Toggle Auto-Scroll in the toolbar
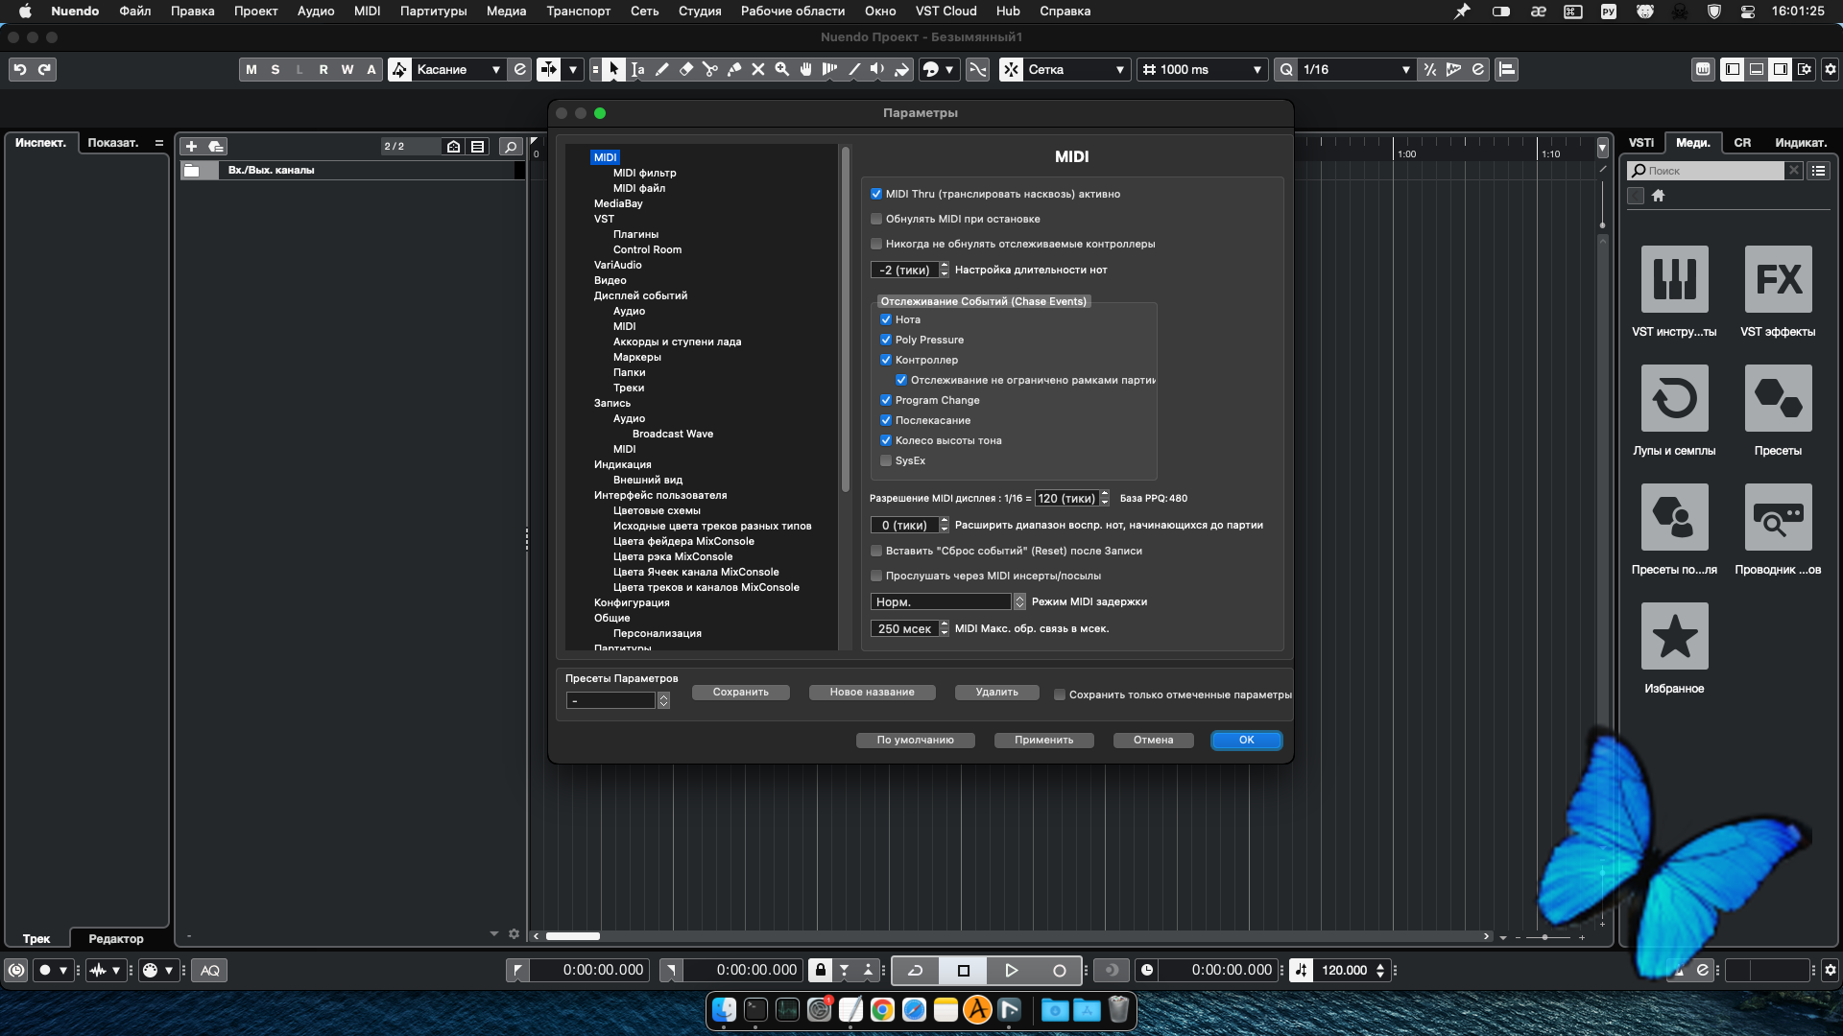The image size is (1843, 1036). 549,69
